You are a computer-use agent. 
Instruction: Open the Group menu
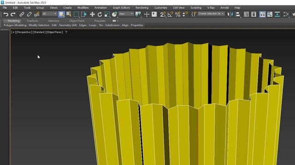40,8
